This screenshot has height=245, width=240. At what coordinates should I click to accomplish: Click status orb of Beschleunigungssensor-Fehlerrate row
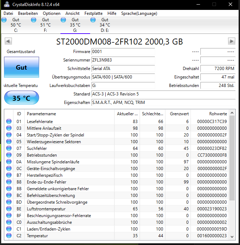(x=9, y=215)
